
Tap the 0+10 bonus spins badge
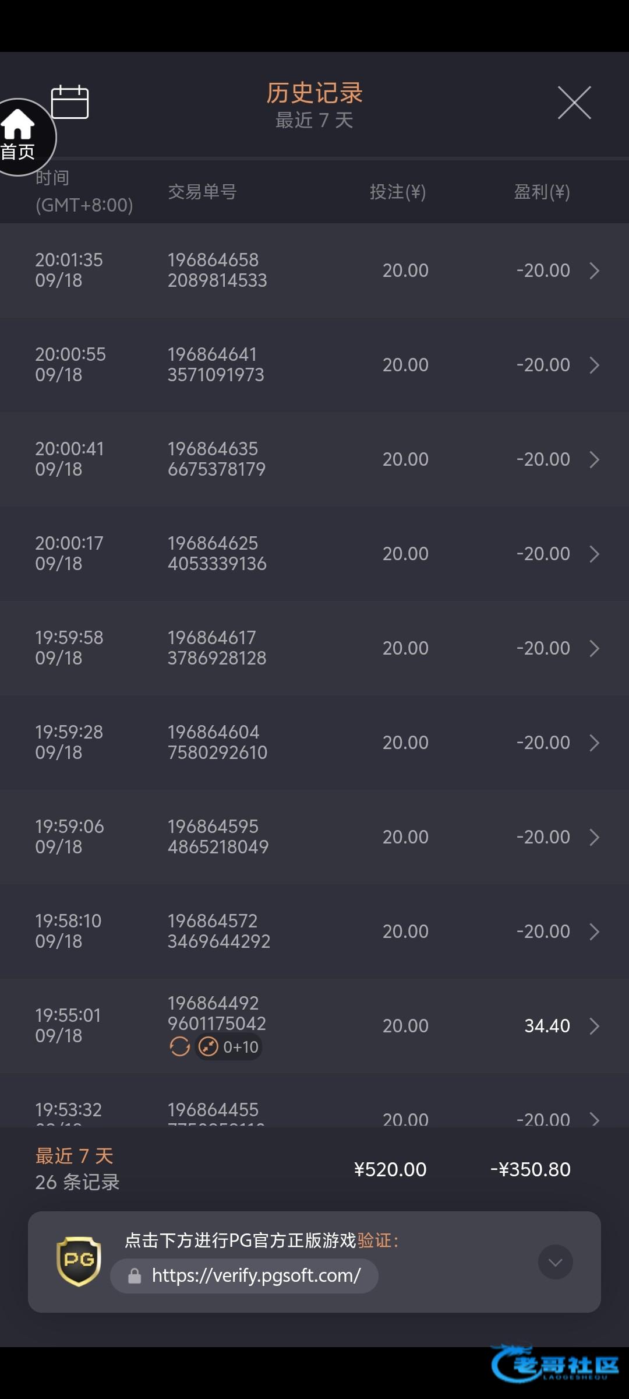[229, 1047]
